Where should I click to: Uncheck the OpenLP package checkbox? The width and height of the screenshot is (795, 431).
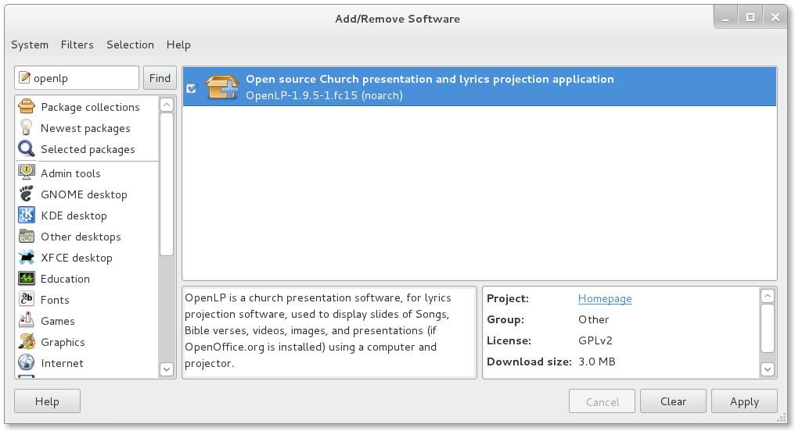(192, 88)
